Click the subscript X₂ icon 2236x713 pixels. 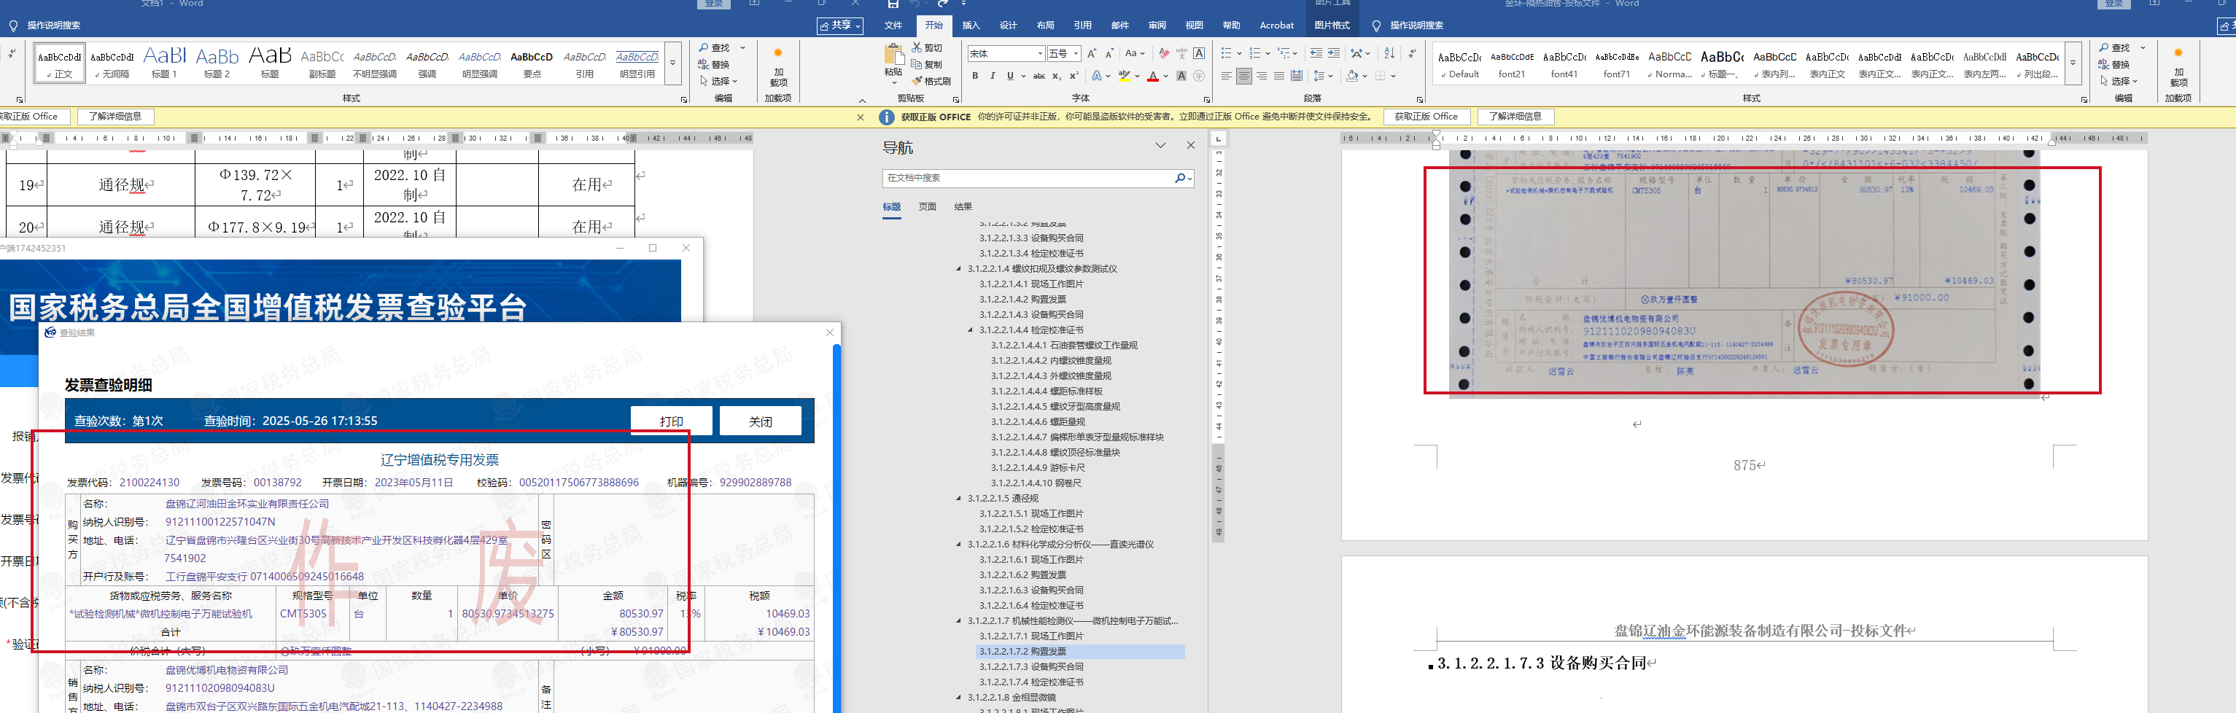(x=1056, y=77)
